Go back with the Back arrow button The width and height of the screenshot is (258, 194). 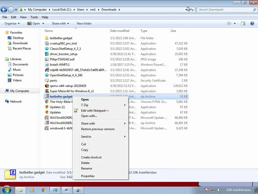[x=4, y=10]
